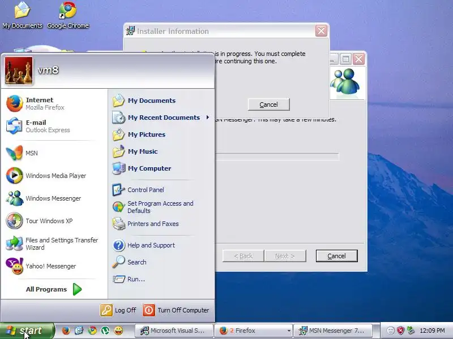The image size is (453, 339).
Task: Switch to Microsoft Visual S... taskbar button
Action: 174,331
